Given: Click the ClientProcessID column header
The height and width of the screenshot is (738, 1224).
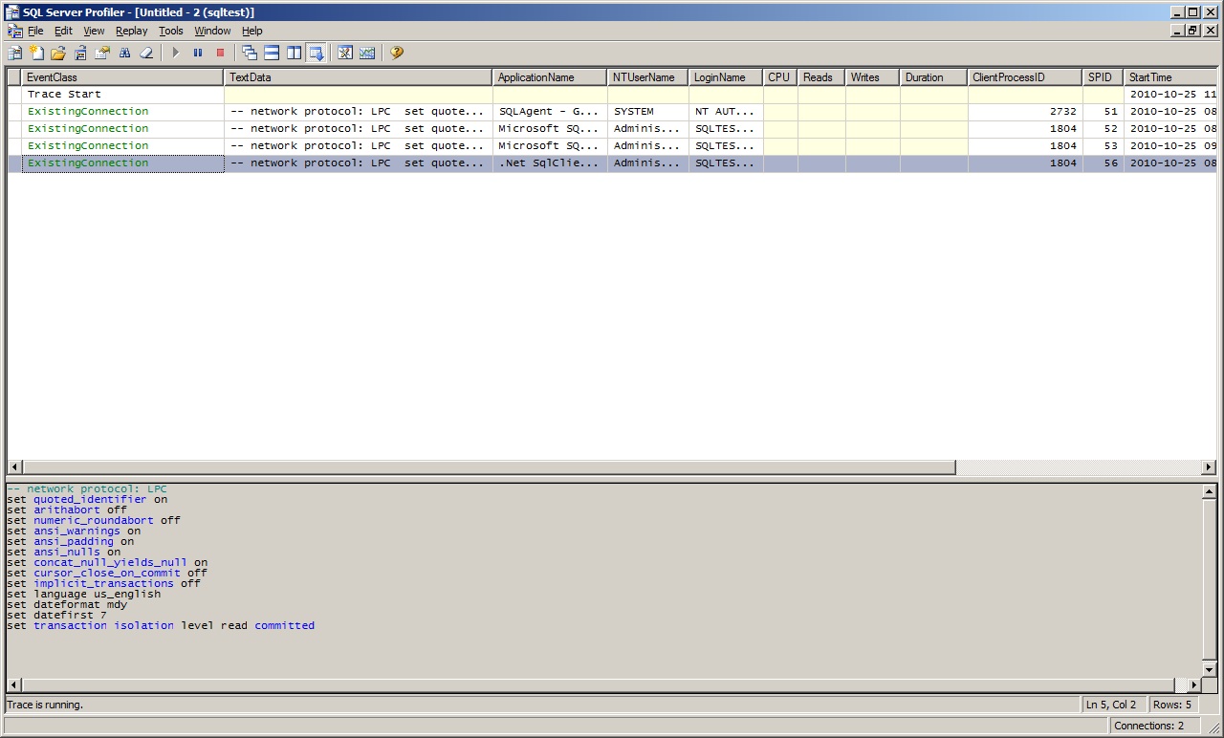Looking at the screenshot, I should pyautogui.click(x=1025, y=77).
